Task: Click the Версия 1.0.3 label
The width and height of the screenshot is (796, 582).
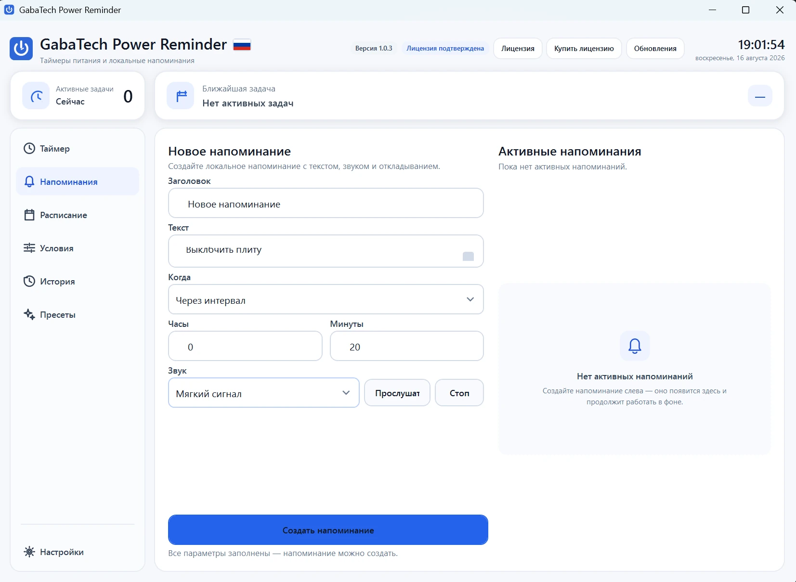Action: (374, 48)
